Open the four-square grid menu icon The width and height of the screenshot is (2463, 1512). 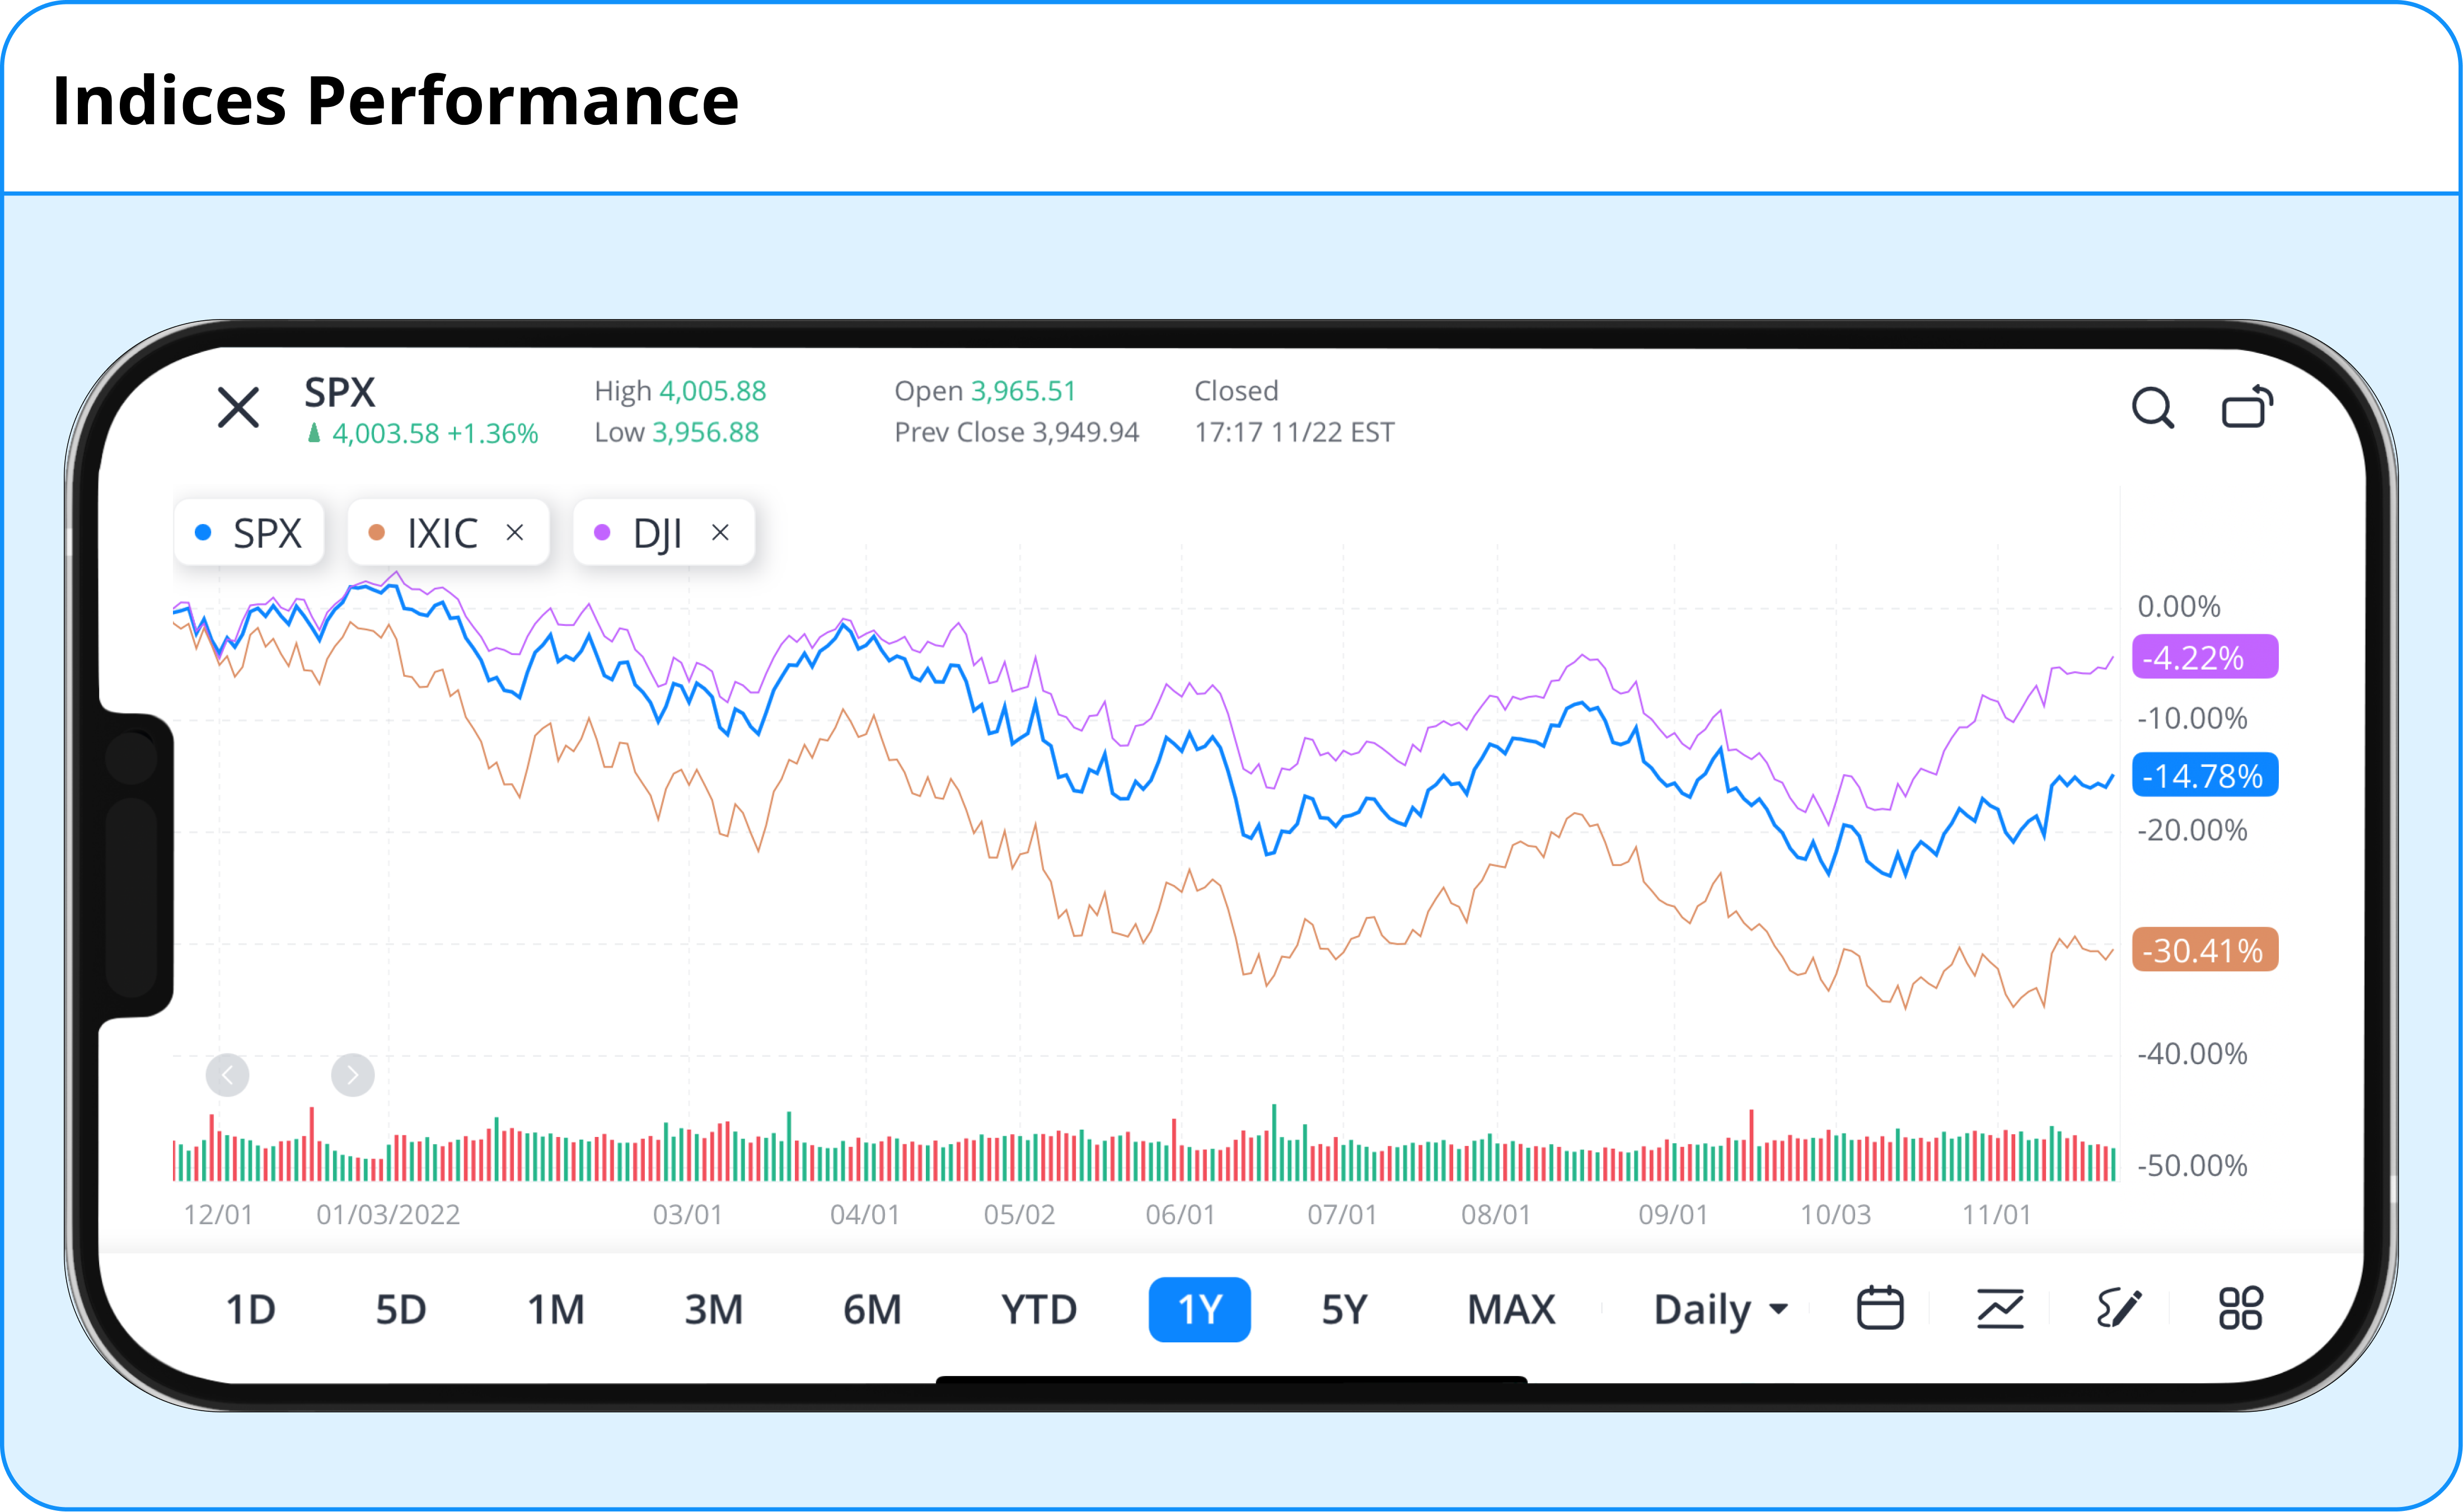coord(2240,1308)
